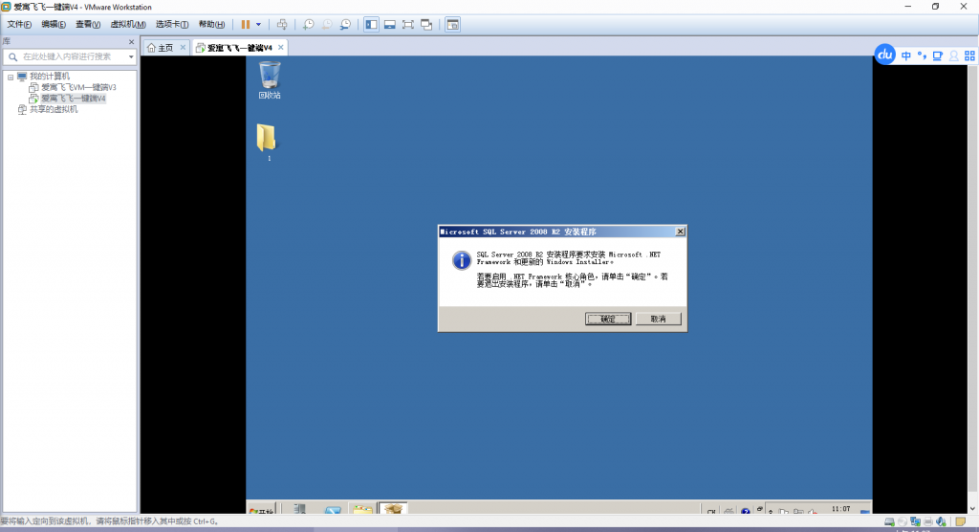Select the 爱寓飞飞一键端V4 virtual machine
The height and width of the screenshot is (532, 979).
73,99
